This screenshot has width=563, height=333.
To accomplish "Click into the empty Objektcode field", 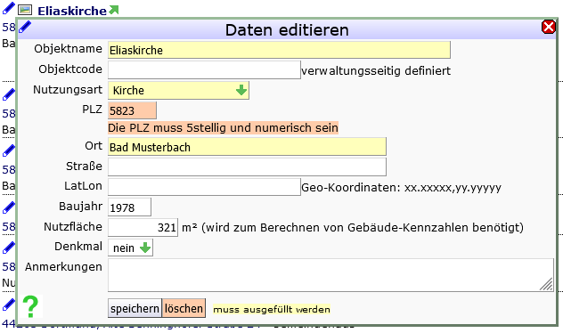I will pos(204,70).
